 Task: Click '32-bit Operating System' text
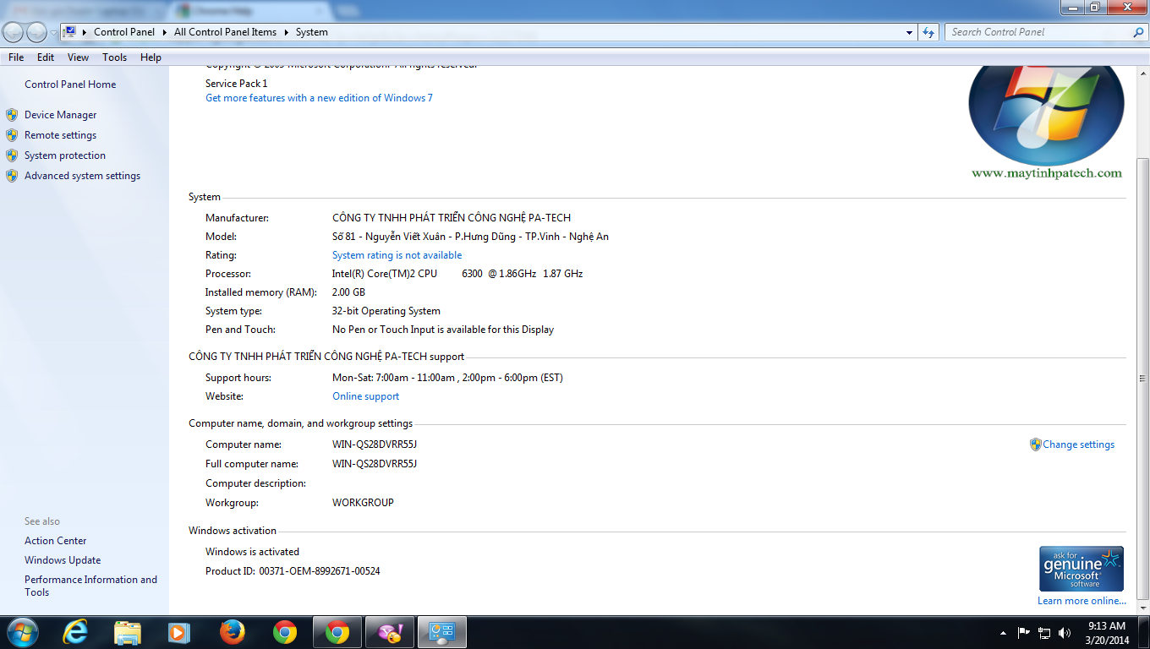(386, 311)
